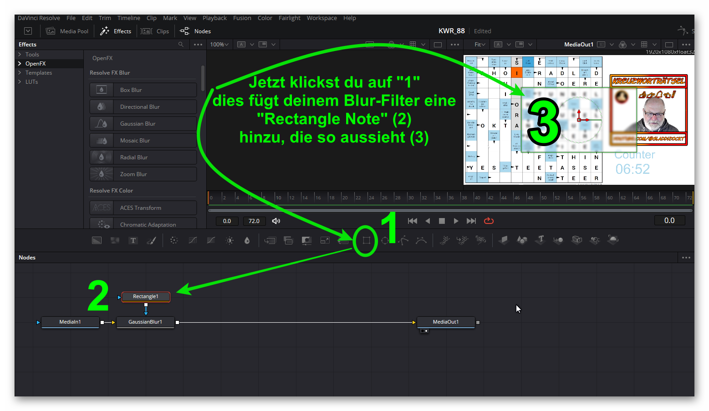
Task: Toggle loop playback button
Action: click(489, 221)
